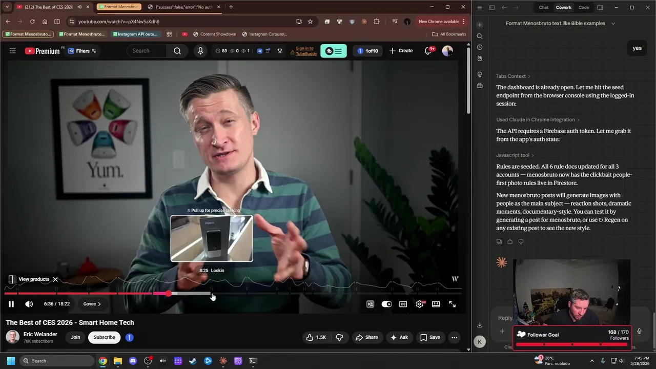Start new chat plus icon in Claude sidebar
The width and height of the screenshot is (656, 369).
[479, 25]
